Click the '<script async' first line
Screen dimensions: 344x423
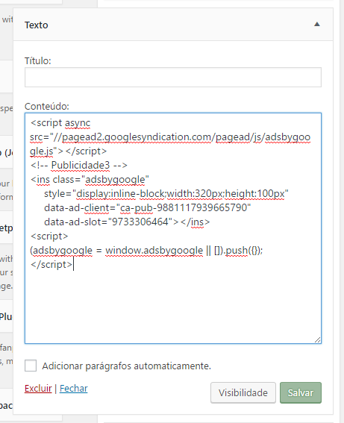(60, 123)
